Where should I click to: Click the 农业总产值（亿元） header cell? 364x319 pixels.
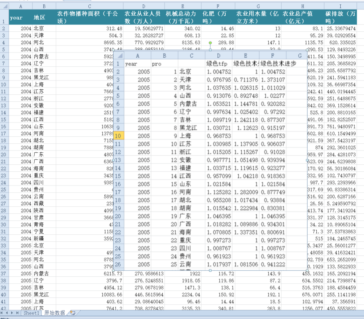(x=302, y=17)
